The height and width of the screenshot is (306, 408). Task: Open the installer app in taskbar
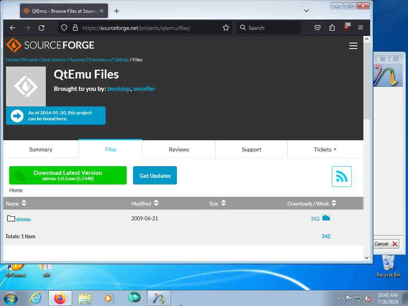point(159,298)
